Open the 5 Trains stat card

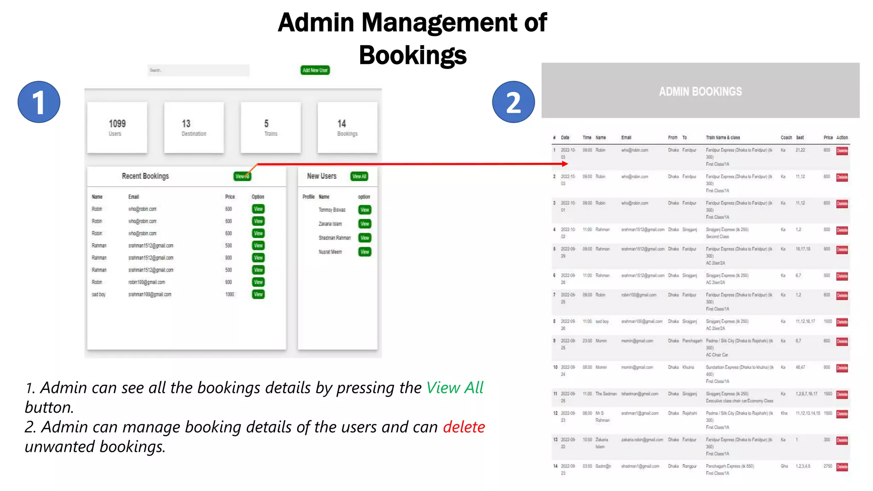click(x=271, y=127)
